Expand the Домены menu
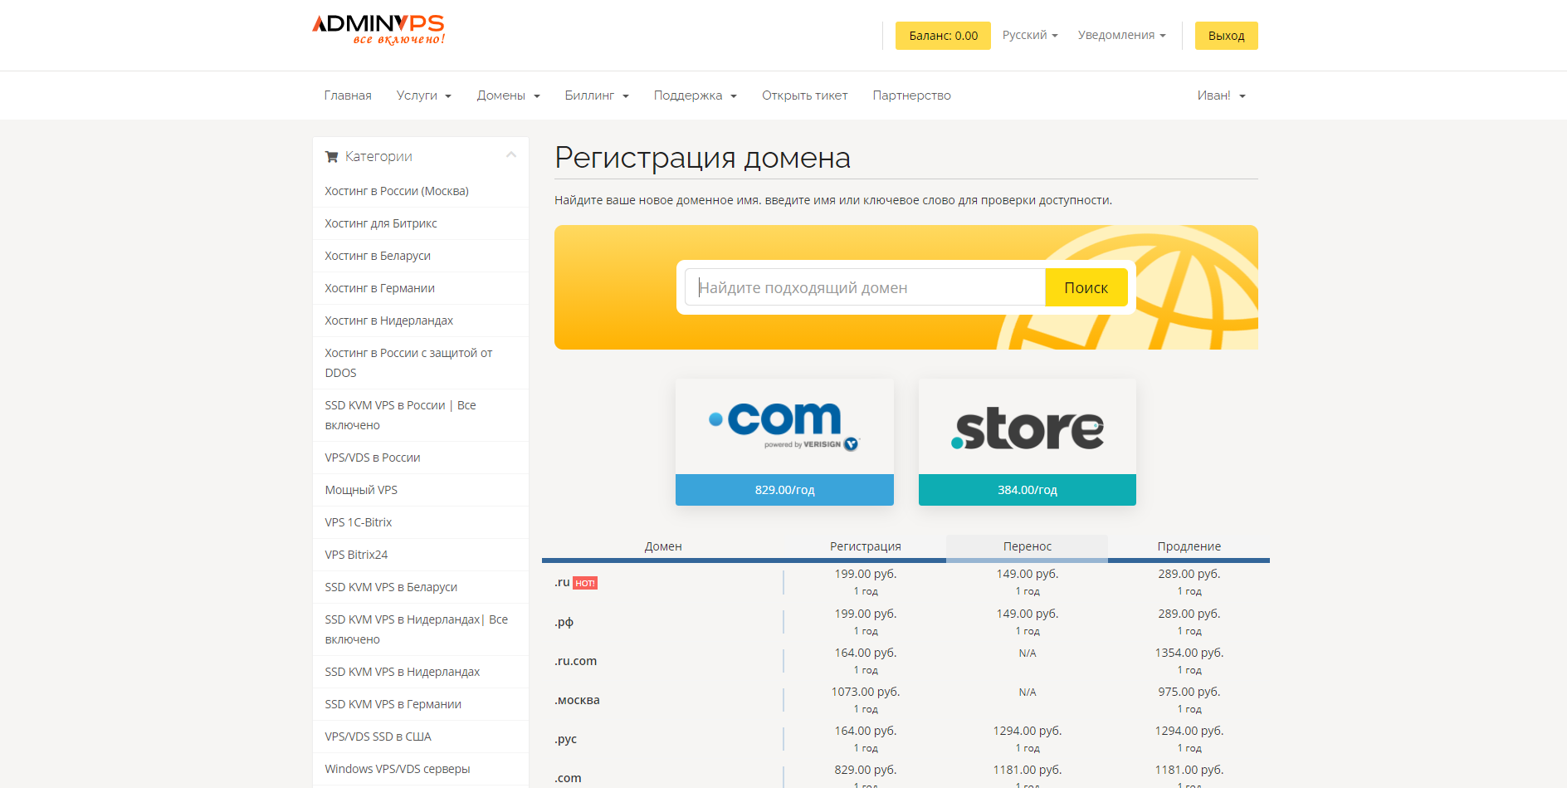The image size is (1567, 788). pos(509,95)
